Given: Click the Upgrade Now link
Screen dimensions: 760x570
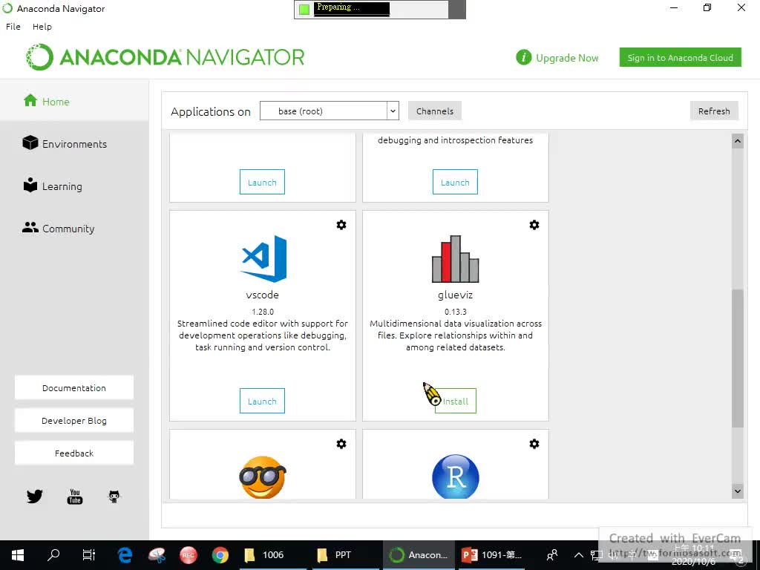Looking at the screenshot, I should point(567,58).
